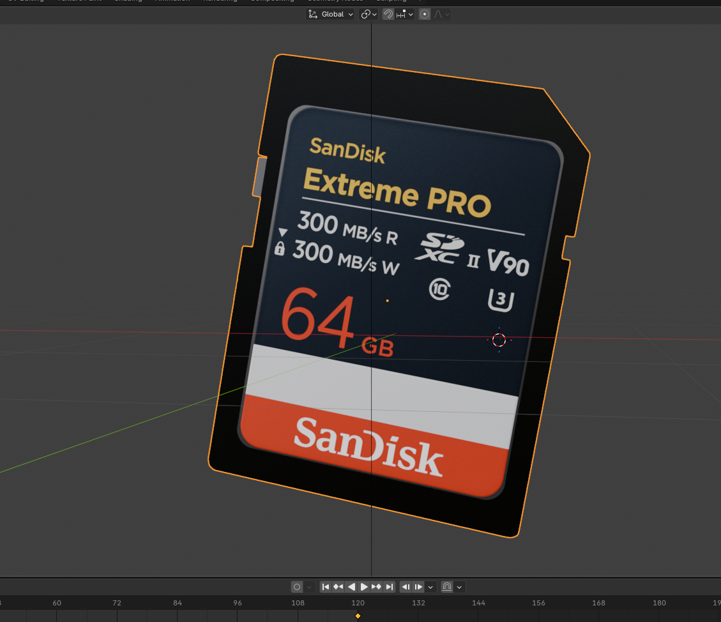
Task: Click frame 60 on timeline ruler
Action: [x=57, y=603]
